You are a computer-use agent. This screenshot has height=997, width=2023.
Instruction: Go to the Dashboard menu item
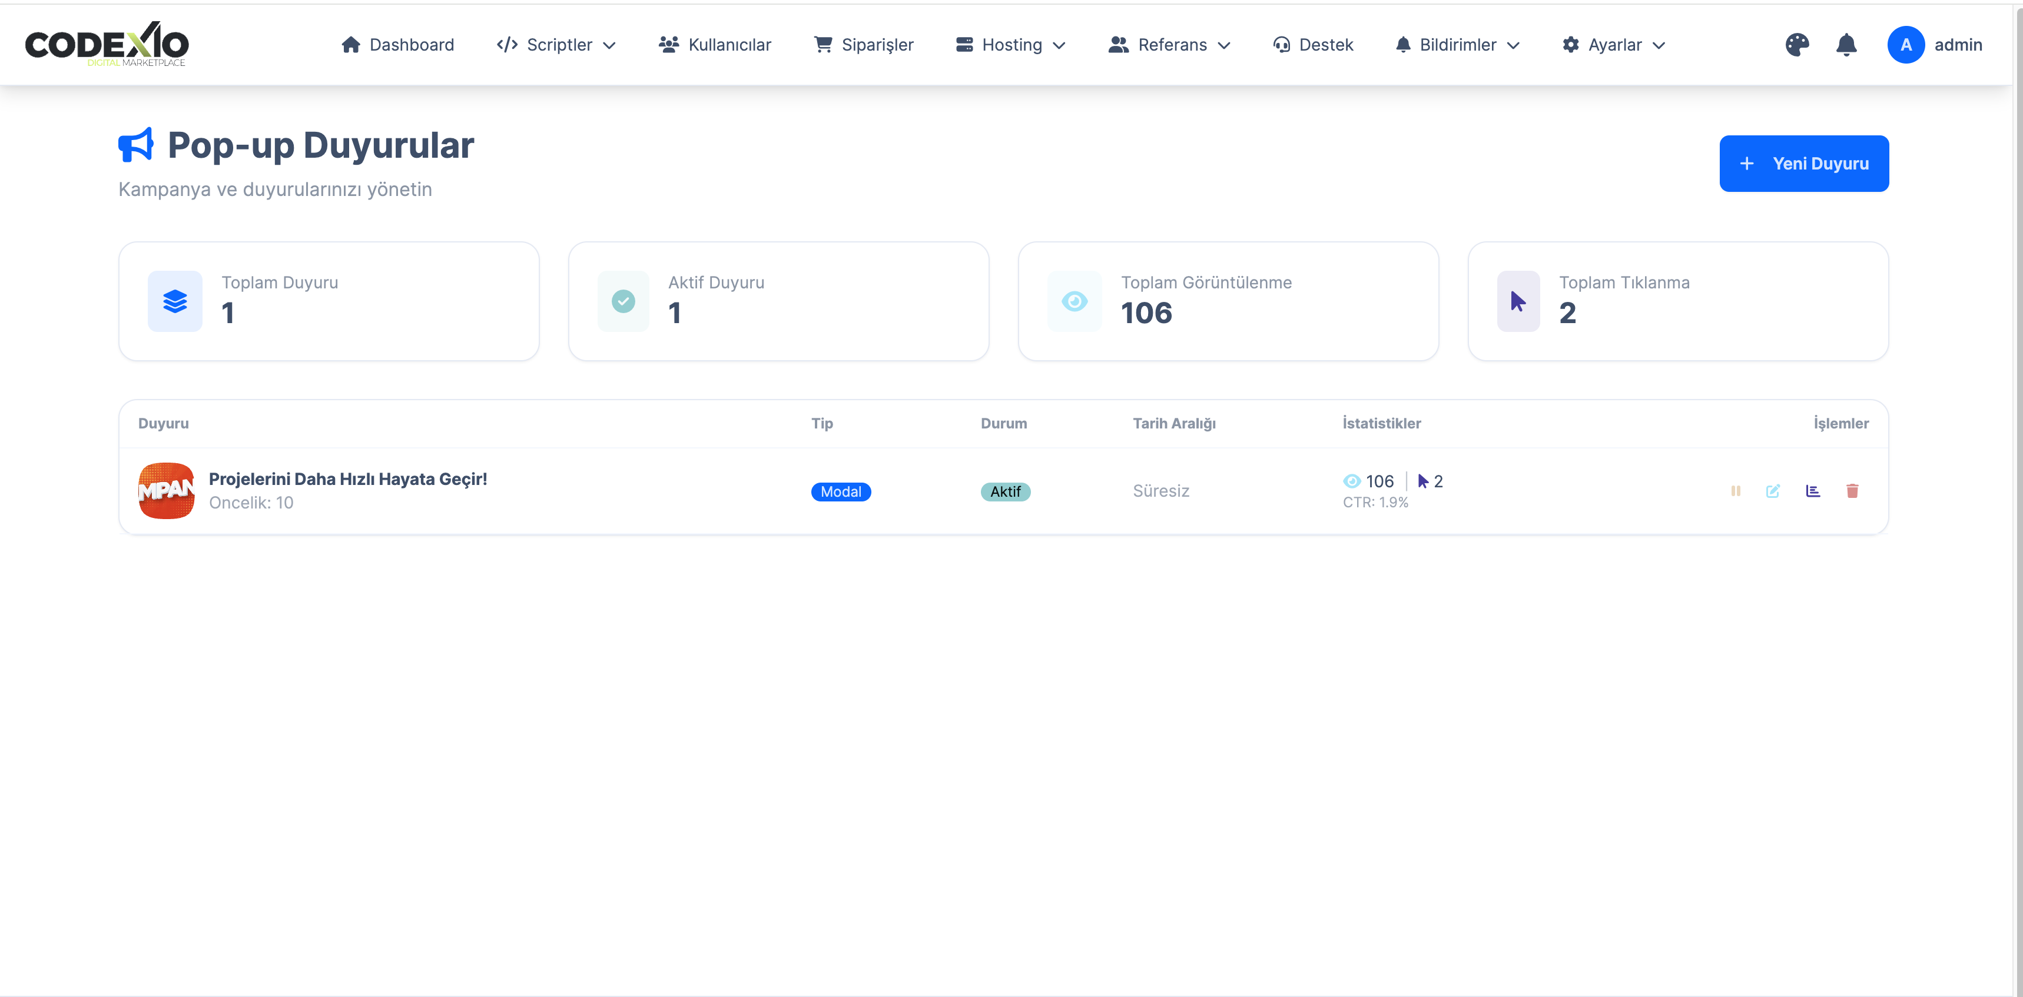click(398, 45)
